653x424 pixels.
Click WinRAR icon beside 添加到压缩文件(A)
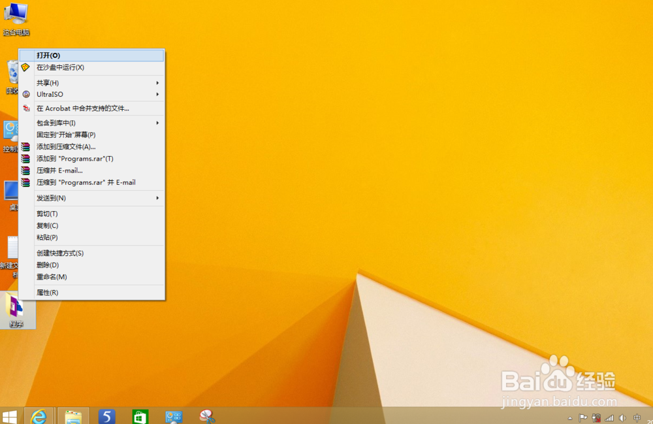point(26,146)
